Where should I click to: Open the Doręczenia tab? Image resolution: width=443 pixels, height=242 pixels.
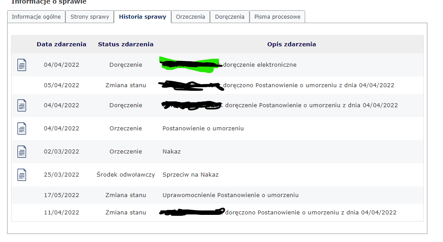coord(230,16)
